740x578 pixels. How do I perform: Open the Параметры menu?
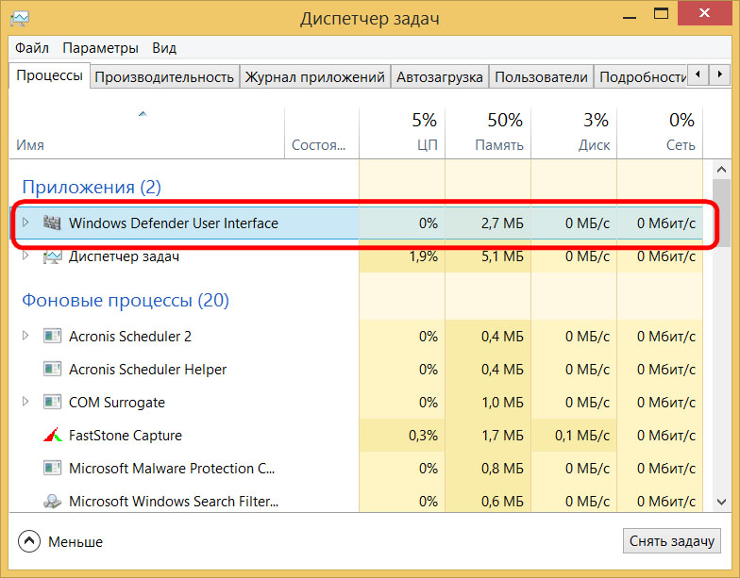tap(100, 47)
